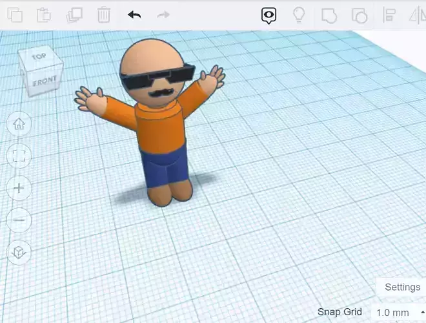Open workplane Settings
426x323 pixels.
402,287
